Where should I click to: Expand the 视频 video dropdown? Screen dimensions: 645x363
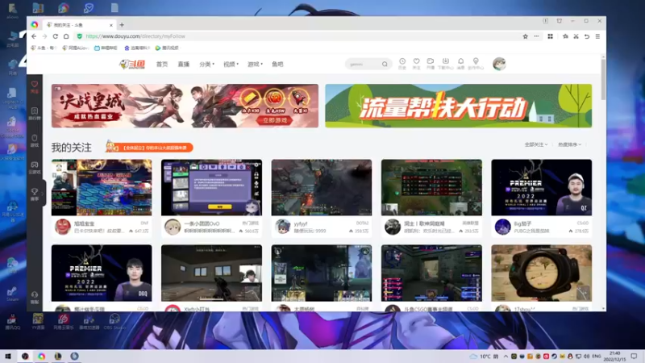click(231, 65)
